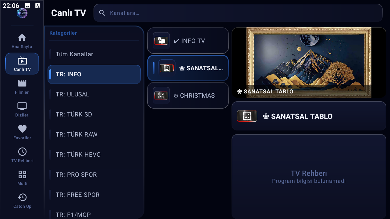
Task: Select the TR: TÜRK RAW category
Action: (94, 134)
